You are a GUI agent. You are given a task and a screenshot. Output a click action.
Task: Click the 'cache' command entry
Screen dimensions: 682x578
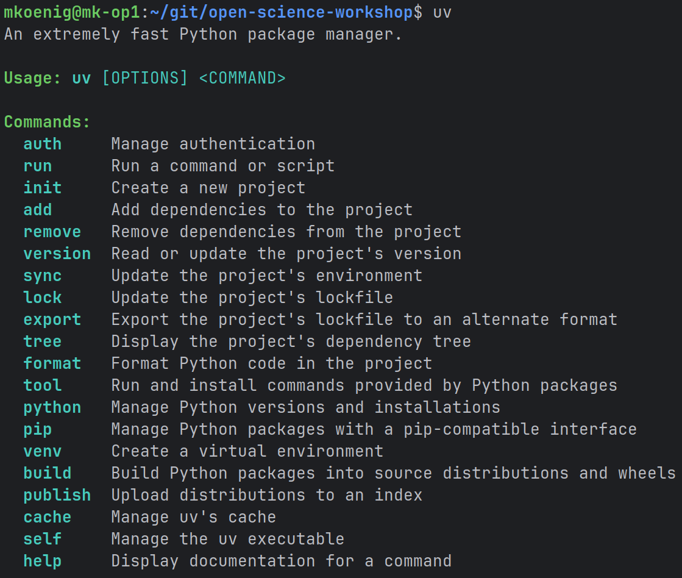coord(48,517)
